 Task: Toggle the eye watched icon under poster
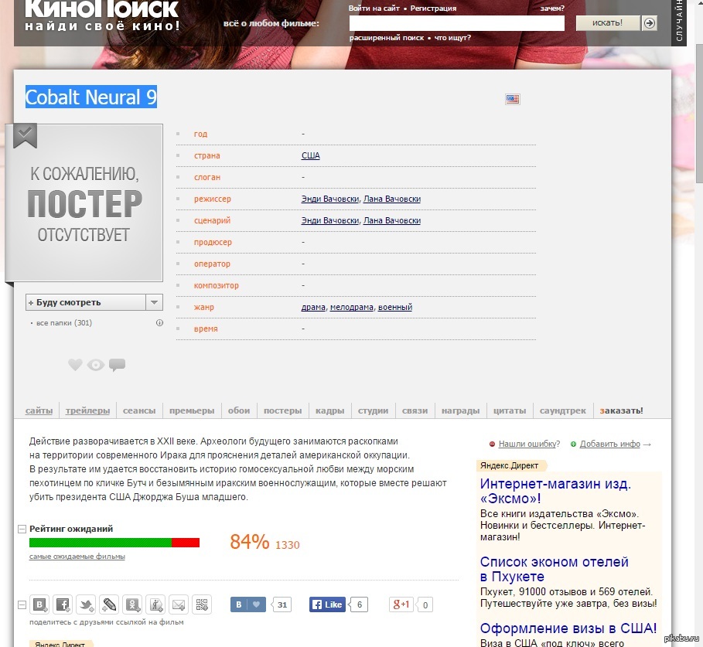click(96, 365)
